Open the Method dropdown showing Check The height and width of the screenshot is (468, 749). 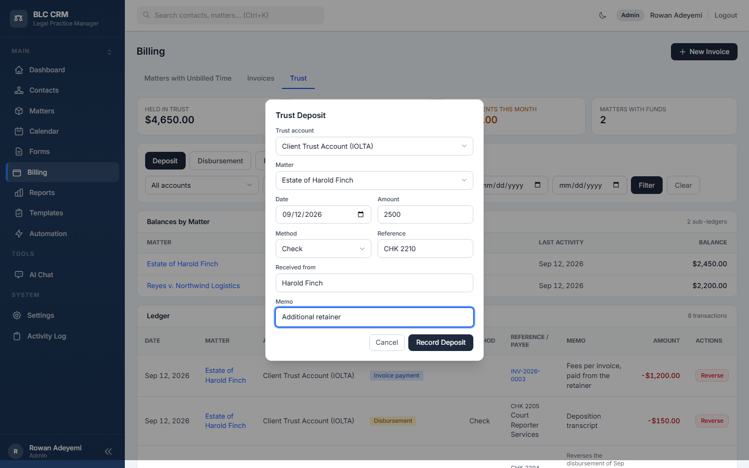(x=323, y=249)
